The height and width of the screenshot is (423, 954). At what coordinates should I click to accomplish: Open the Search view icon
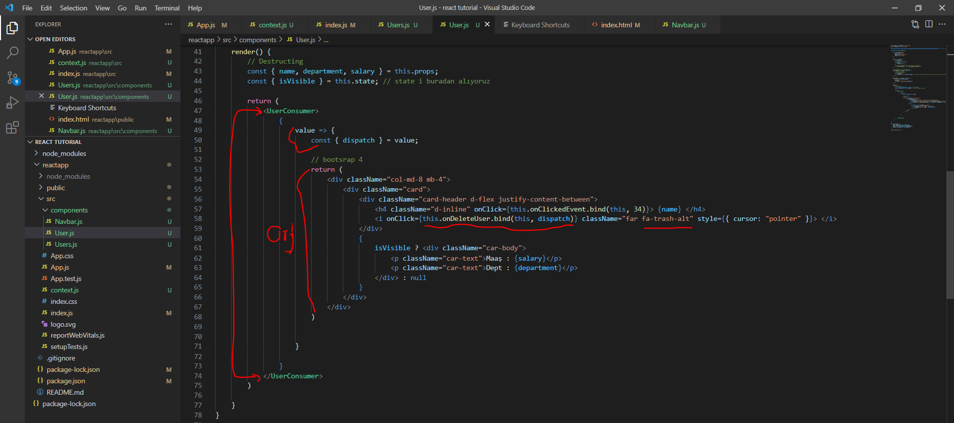point(12,53)
